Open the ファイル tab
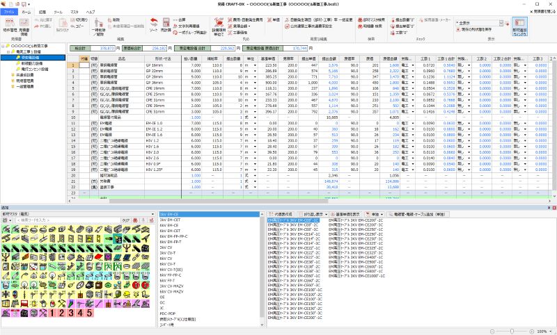 9,13
